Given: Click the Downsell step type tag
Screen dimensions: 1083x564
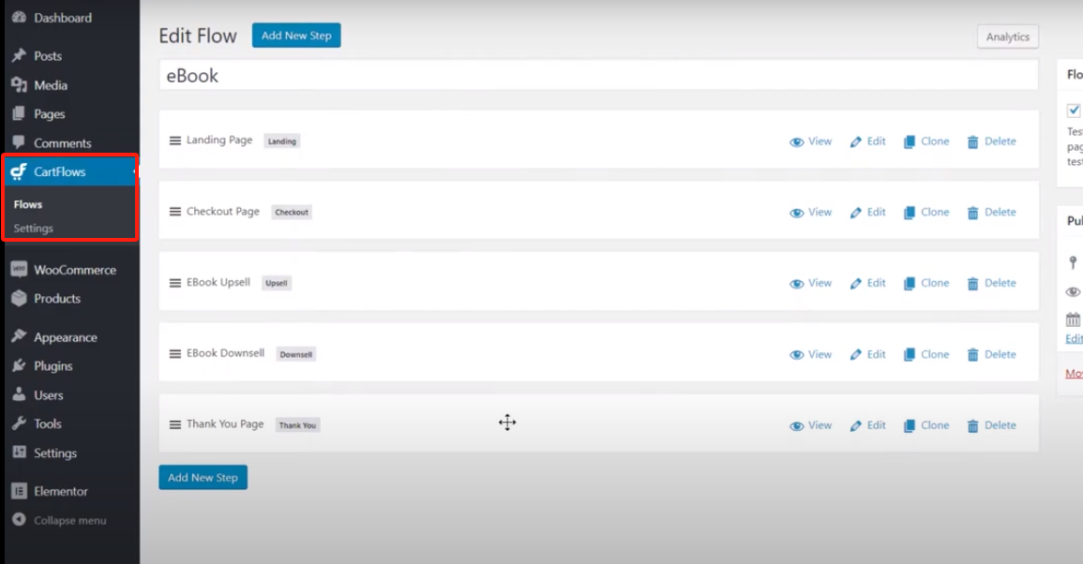Looking at the screenshot, I should pyautogui.click(x=295, y=354).
